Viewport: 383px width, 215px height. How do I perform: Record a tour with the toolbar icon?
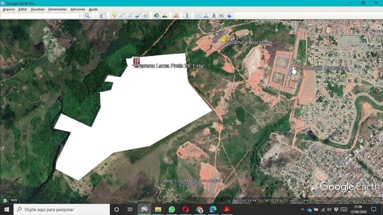coord(146,16)
